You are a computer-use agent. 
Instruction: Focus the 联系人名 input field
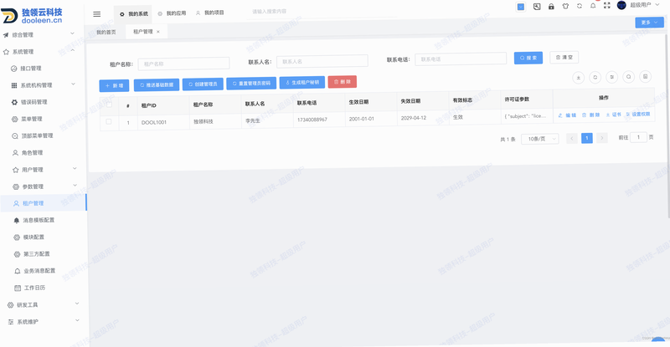pyautogui.click(x=322, y=61)
